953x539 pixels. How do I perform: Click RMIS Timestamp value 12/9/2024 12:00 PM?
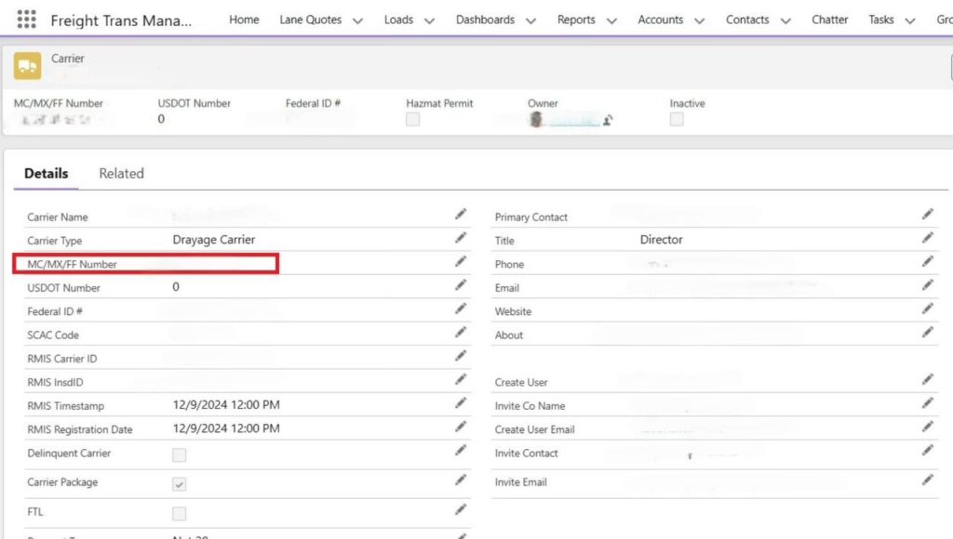226,404
